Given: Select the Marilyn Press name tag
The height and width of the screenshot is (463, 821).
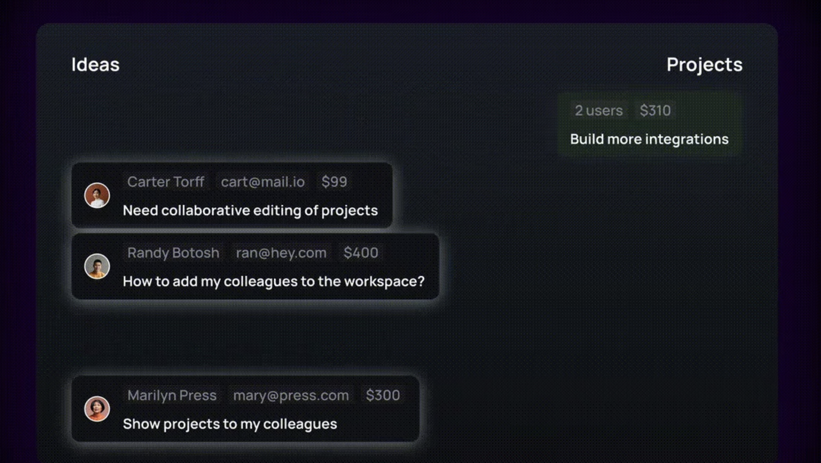Looking at the screenshot, I should (x=172, y=395).
